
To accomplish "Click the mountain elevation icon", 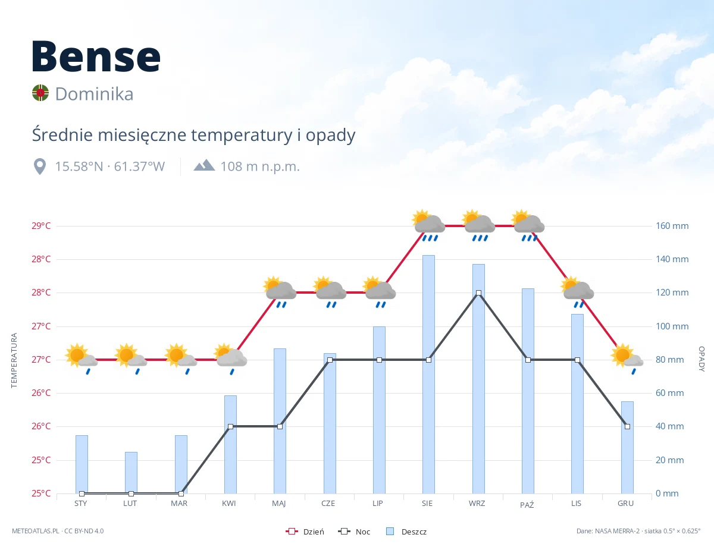I will coord(204,165).
